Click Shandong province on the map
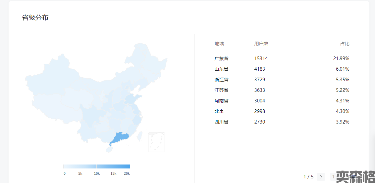 coord(133,98)
